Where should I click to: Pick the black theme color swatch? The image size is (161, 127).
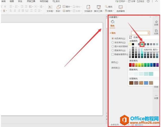(133, 44)
